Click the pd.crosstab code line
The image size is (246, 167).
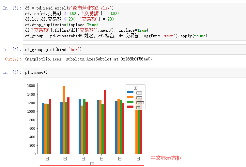[116, 36]
